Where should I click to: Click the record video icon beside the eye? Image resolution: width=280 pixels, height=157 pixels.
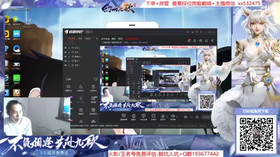point(185,117)
